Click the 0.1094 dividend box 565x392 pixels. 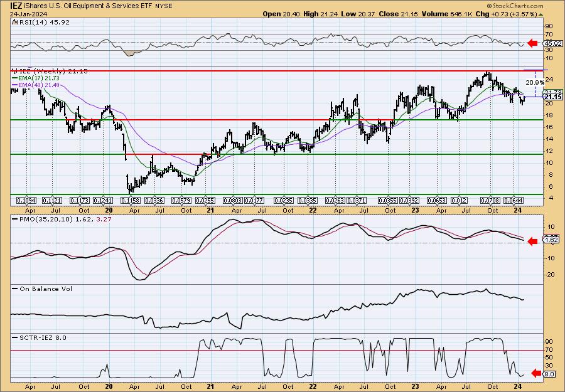point(26,200)
